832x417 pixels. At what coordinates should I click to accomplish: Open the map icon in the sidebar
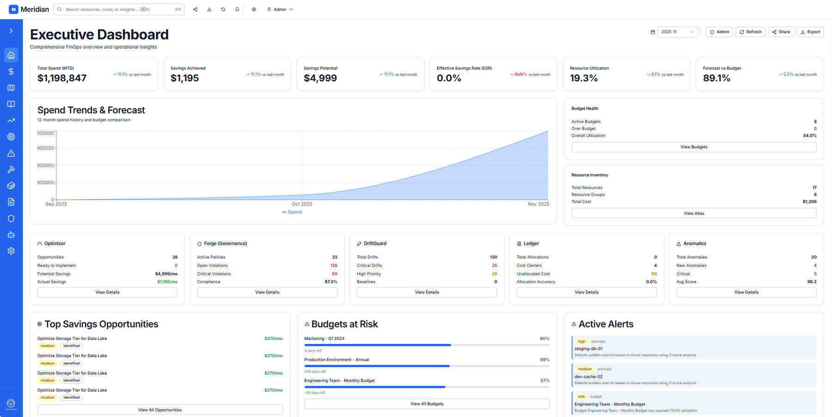[11, 88]
